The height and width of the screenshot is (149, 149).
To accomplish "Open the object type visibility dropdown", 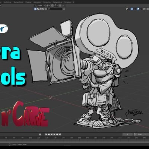I will pos(127,9).
